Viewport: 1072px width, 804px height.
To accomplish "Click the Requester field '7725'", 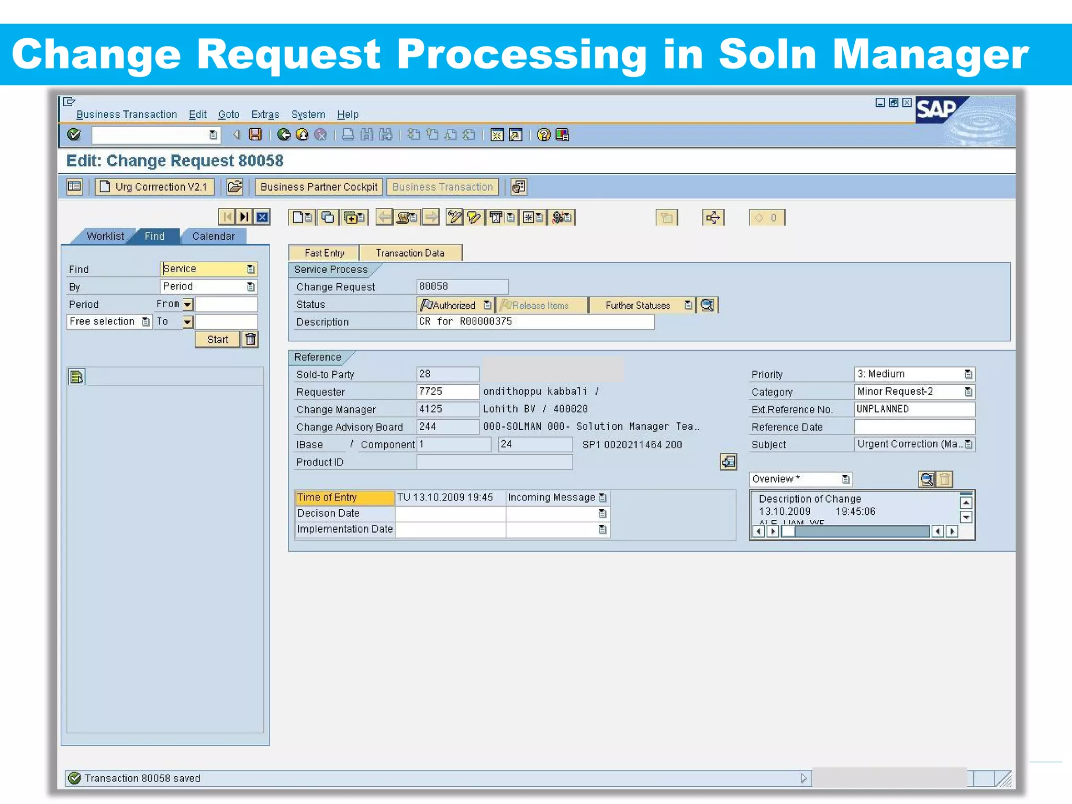I will pyautogui.click(x=448, y=392).
